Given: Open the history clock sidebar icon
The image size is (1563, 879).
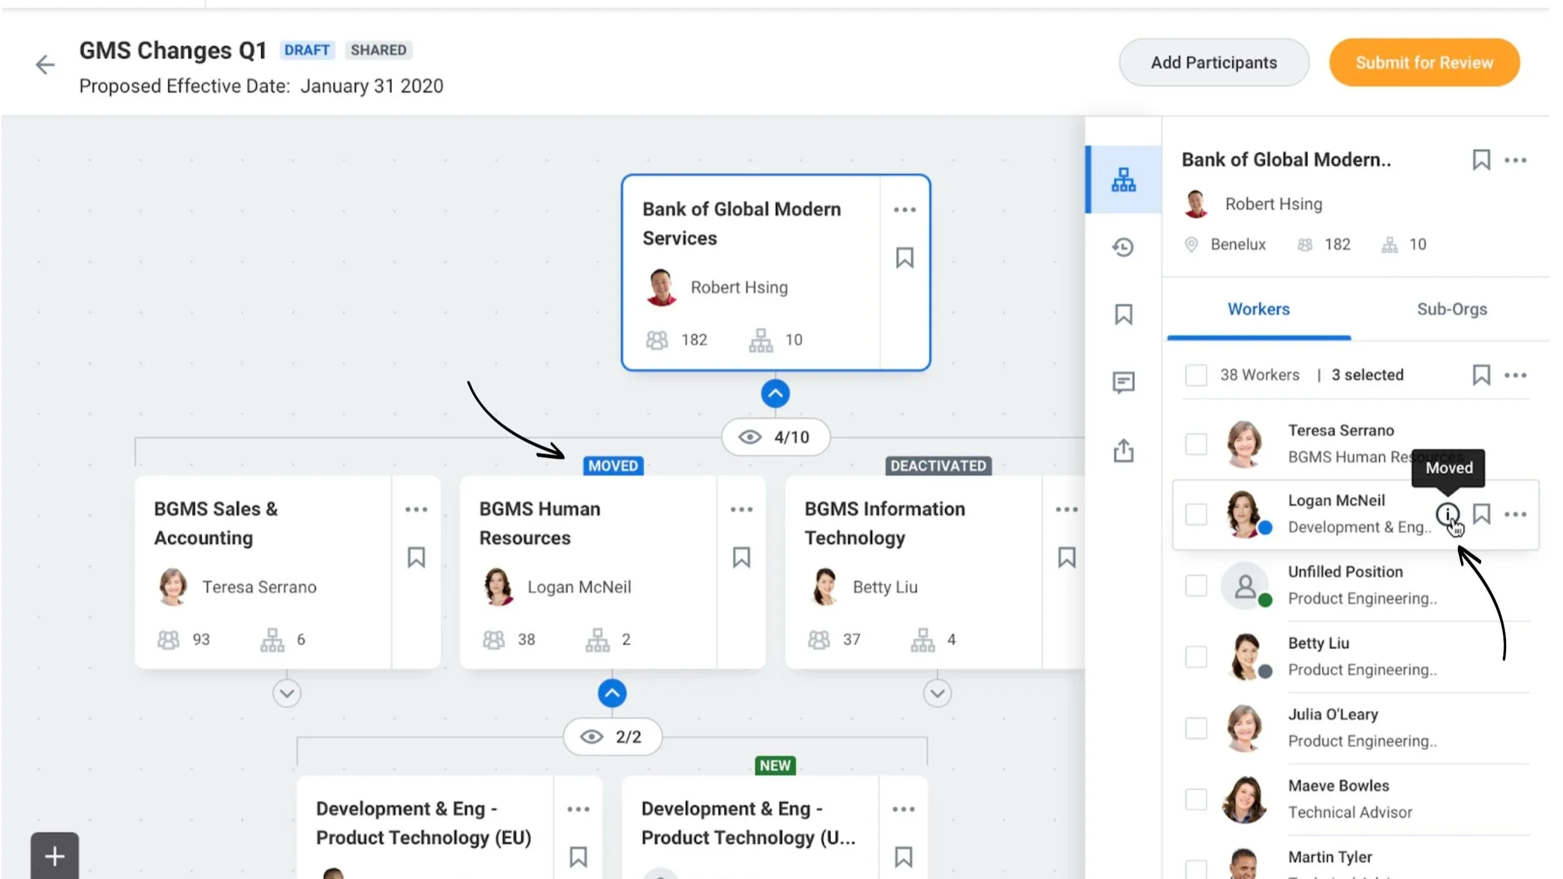Looking at the screenshot, I should (1123, 248).
